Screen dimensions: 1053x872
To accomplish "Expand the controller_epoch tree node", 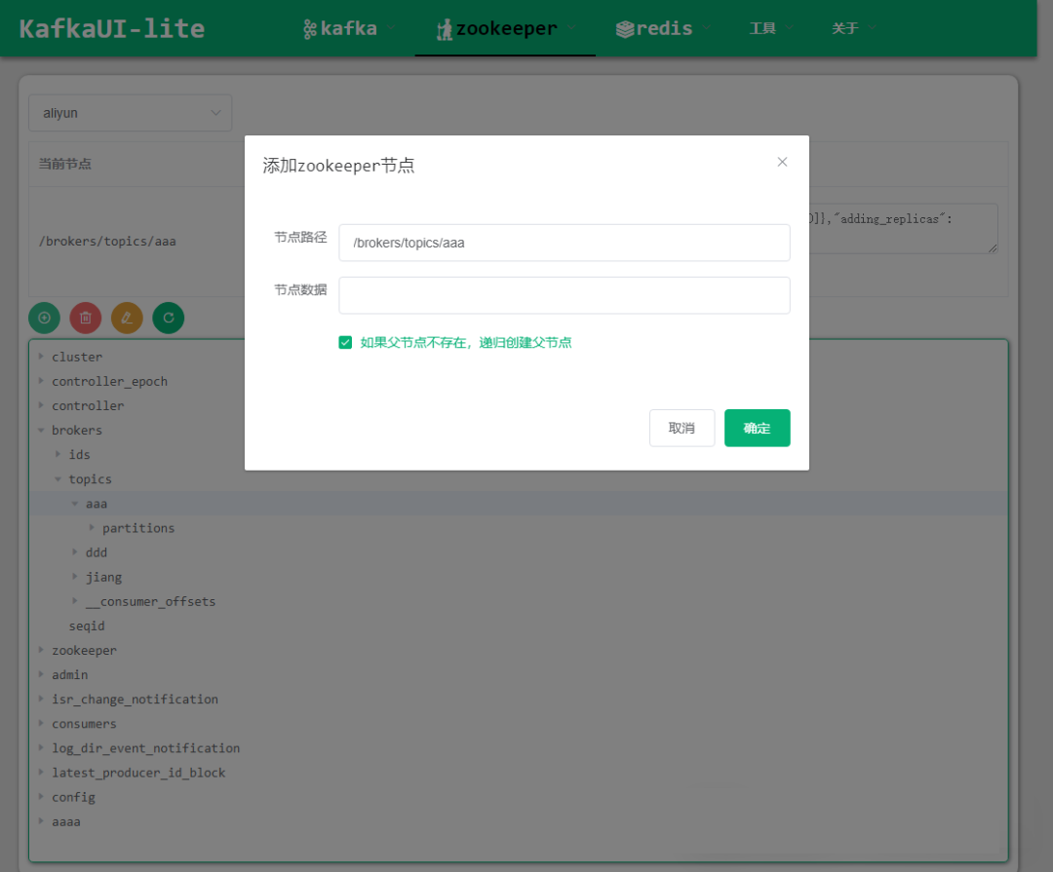I will pos(41,381).
